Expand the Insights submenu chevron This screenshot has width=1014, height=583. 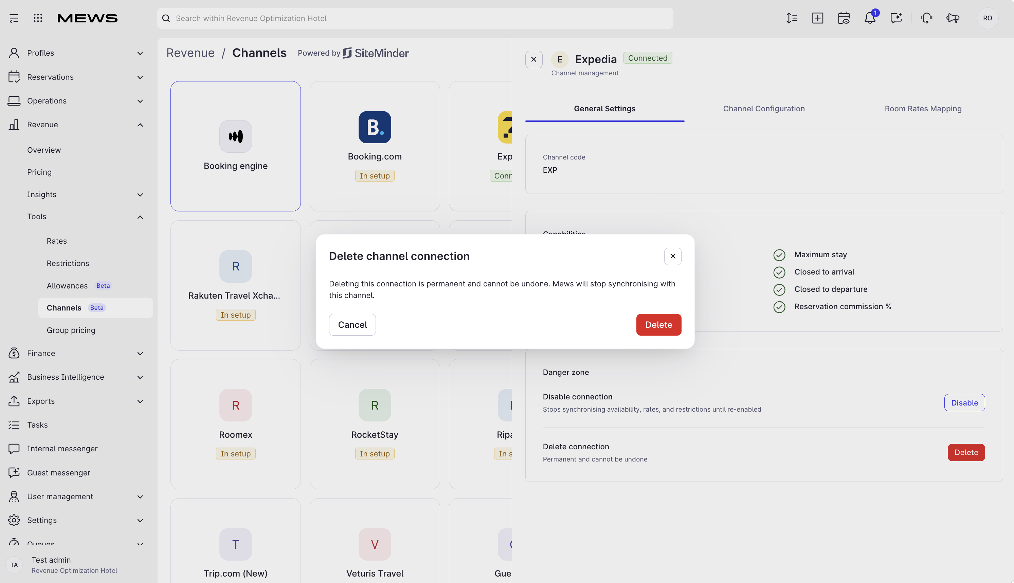pos(140,195)
